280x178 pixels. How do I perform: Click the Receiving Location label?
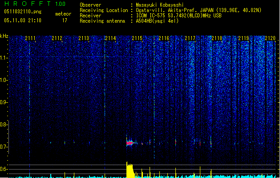coord(104,10)
